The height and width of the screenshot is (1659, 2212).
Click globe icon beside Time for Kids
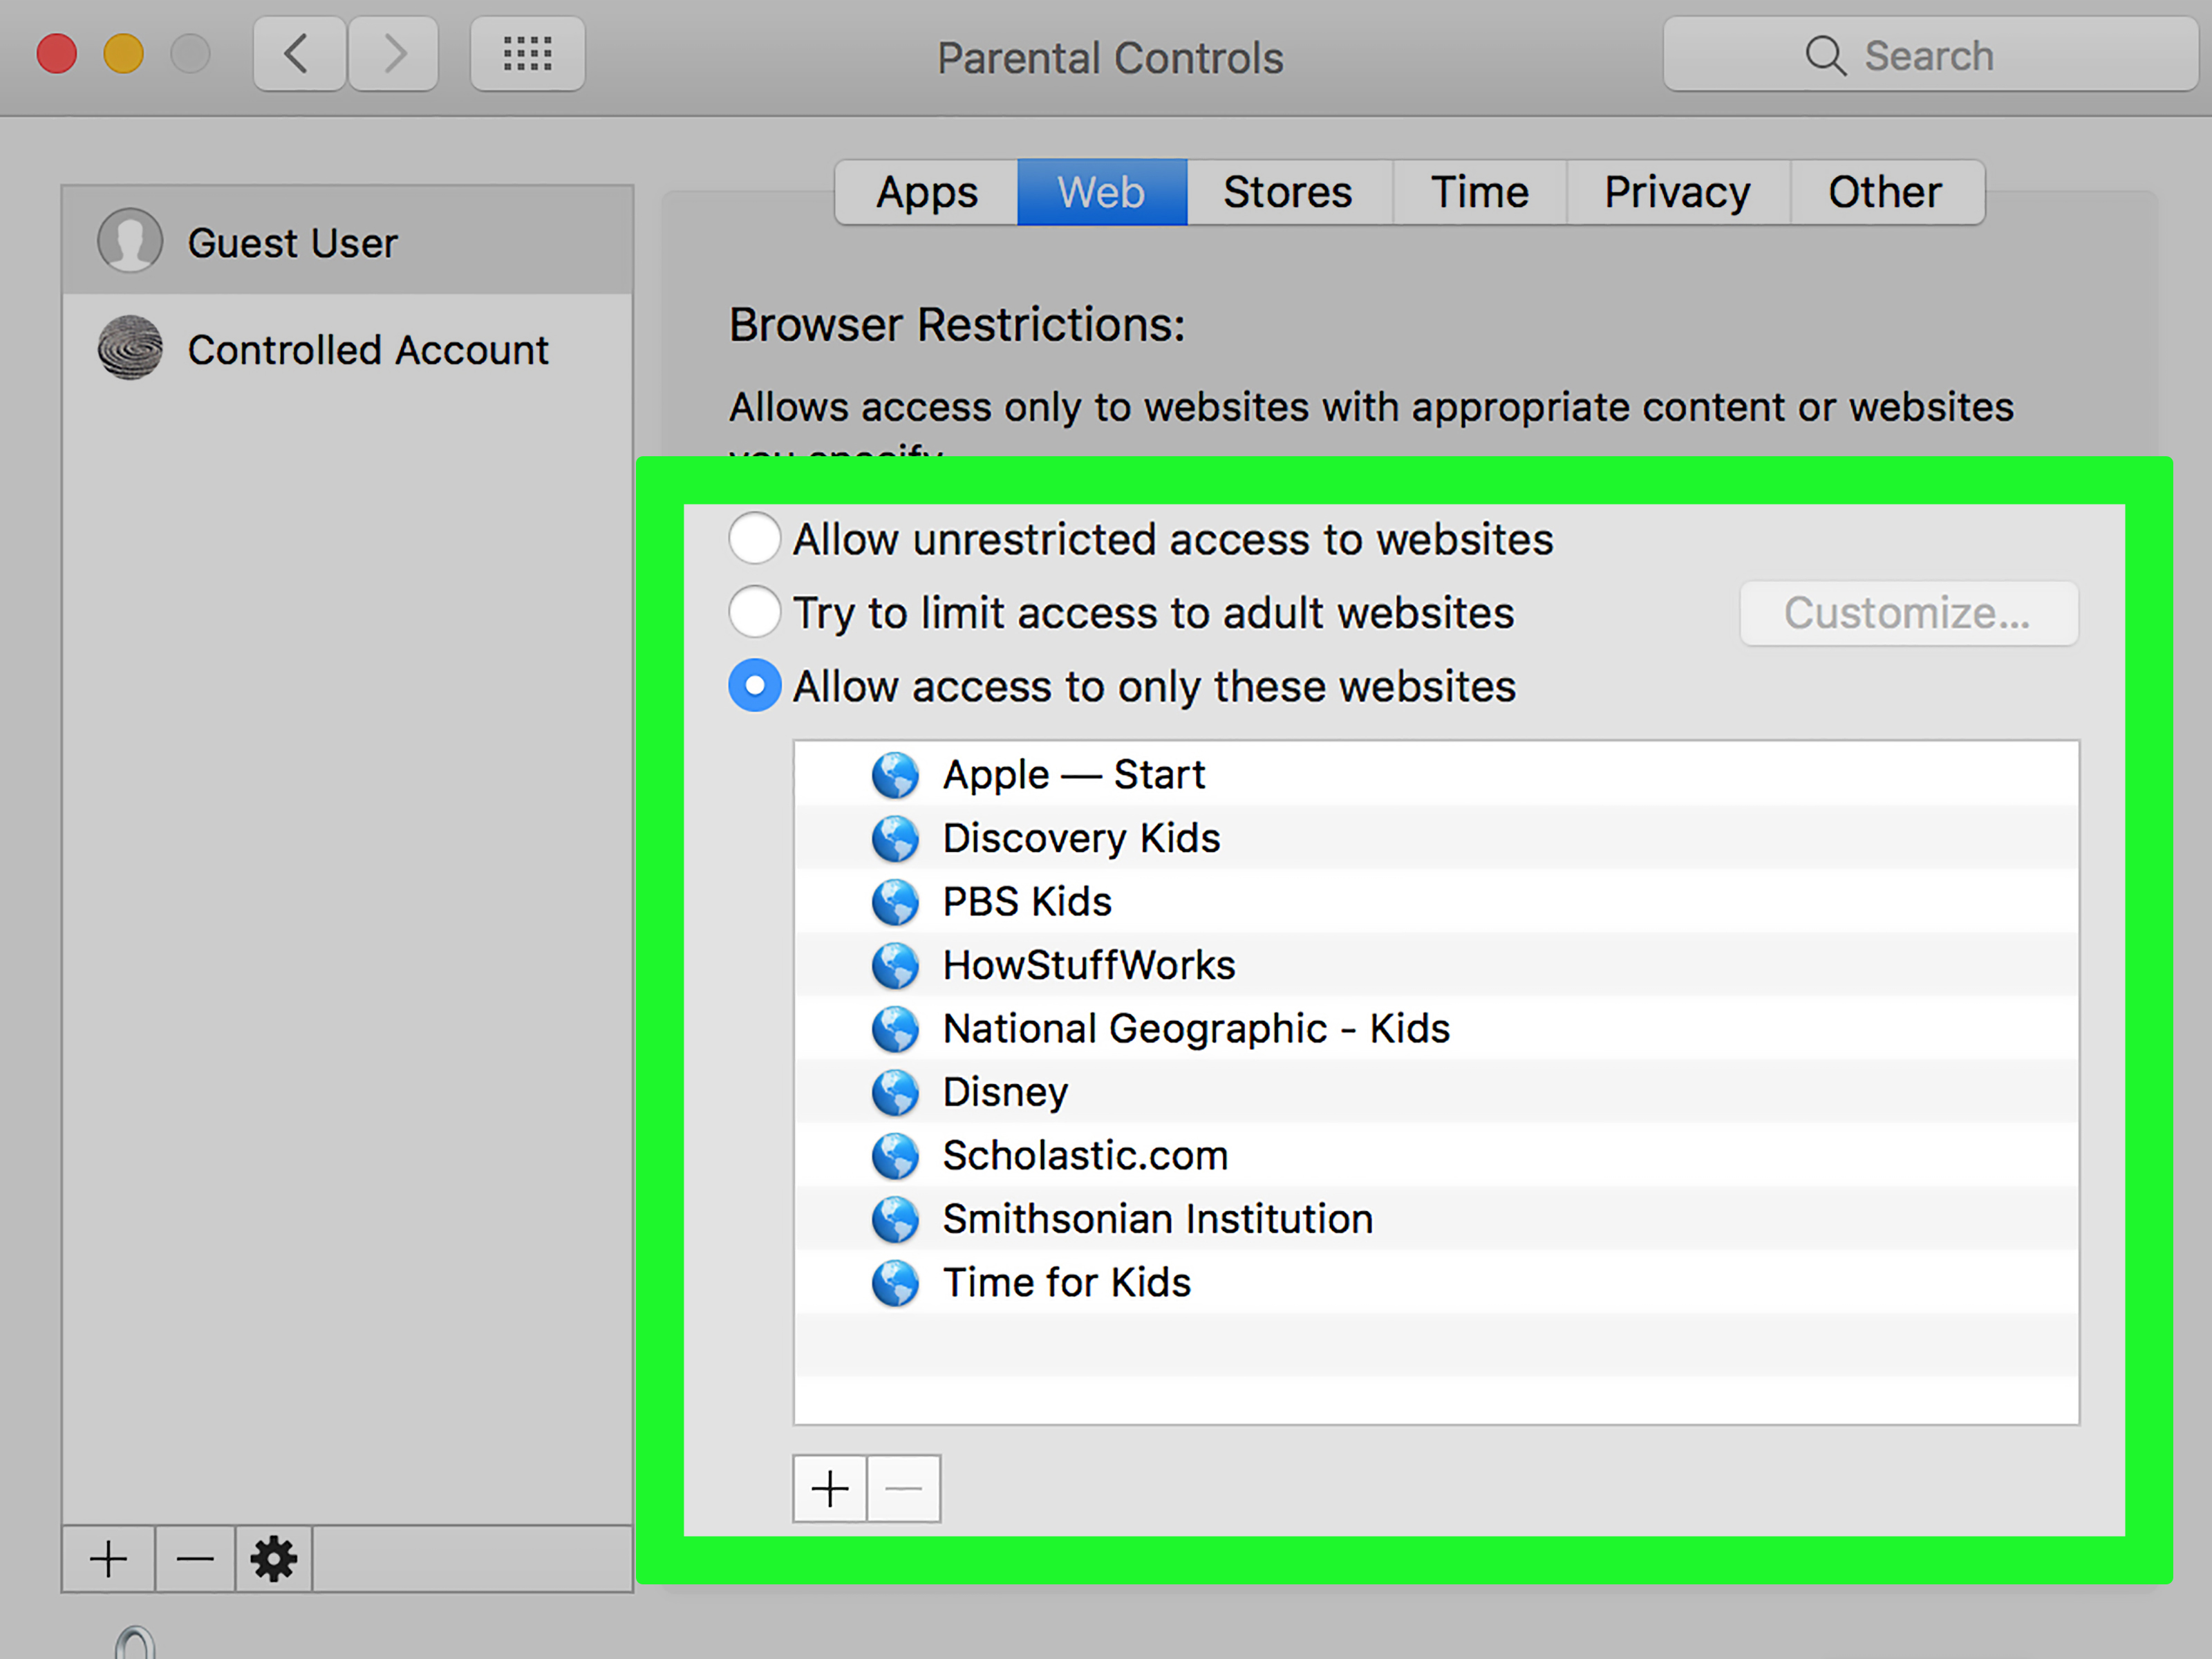pos(895,1283)
